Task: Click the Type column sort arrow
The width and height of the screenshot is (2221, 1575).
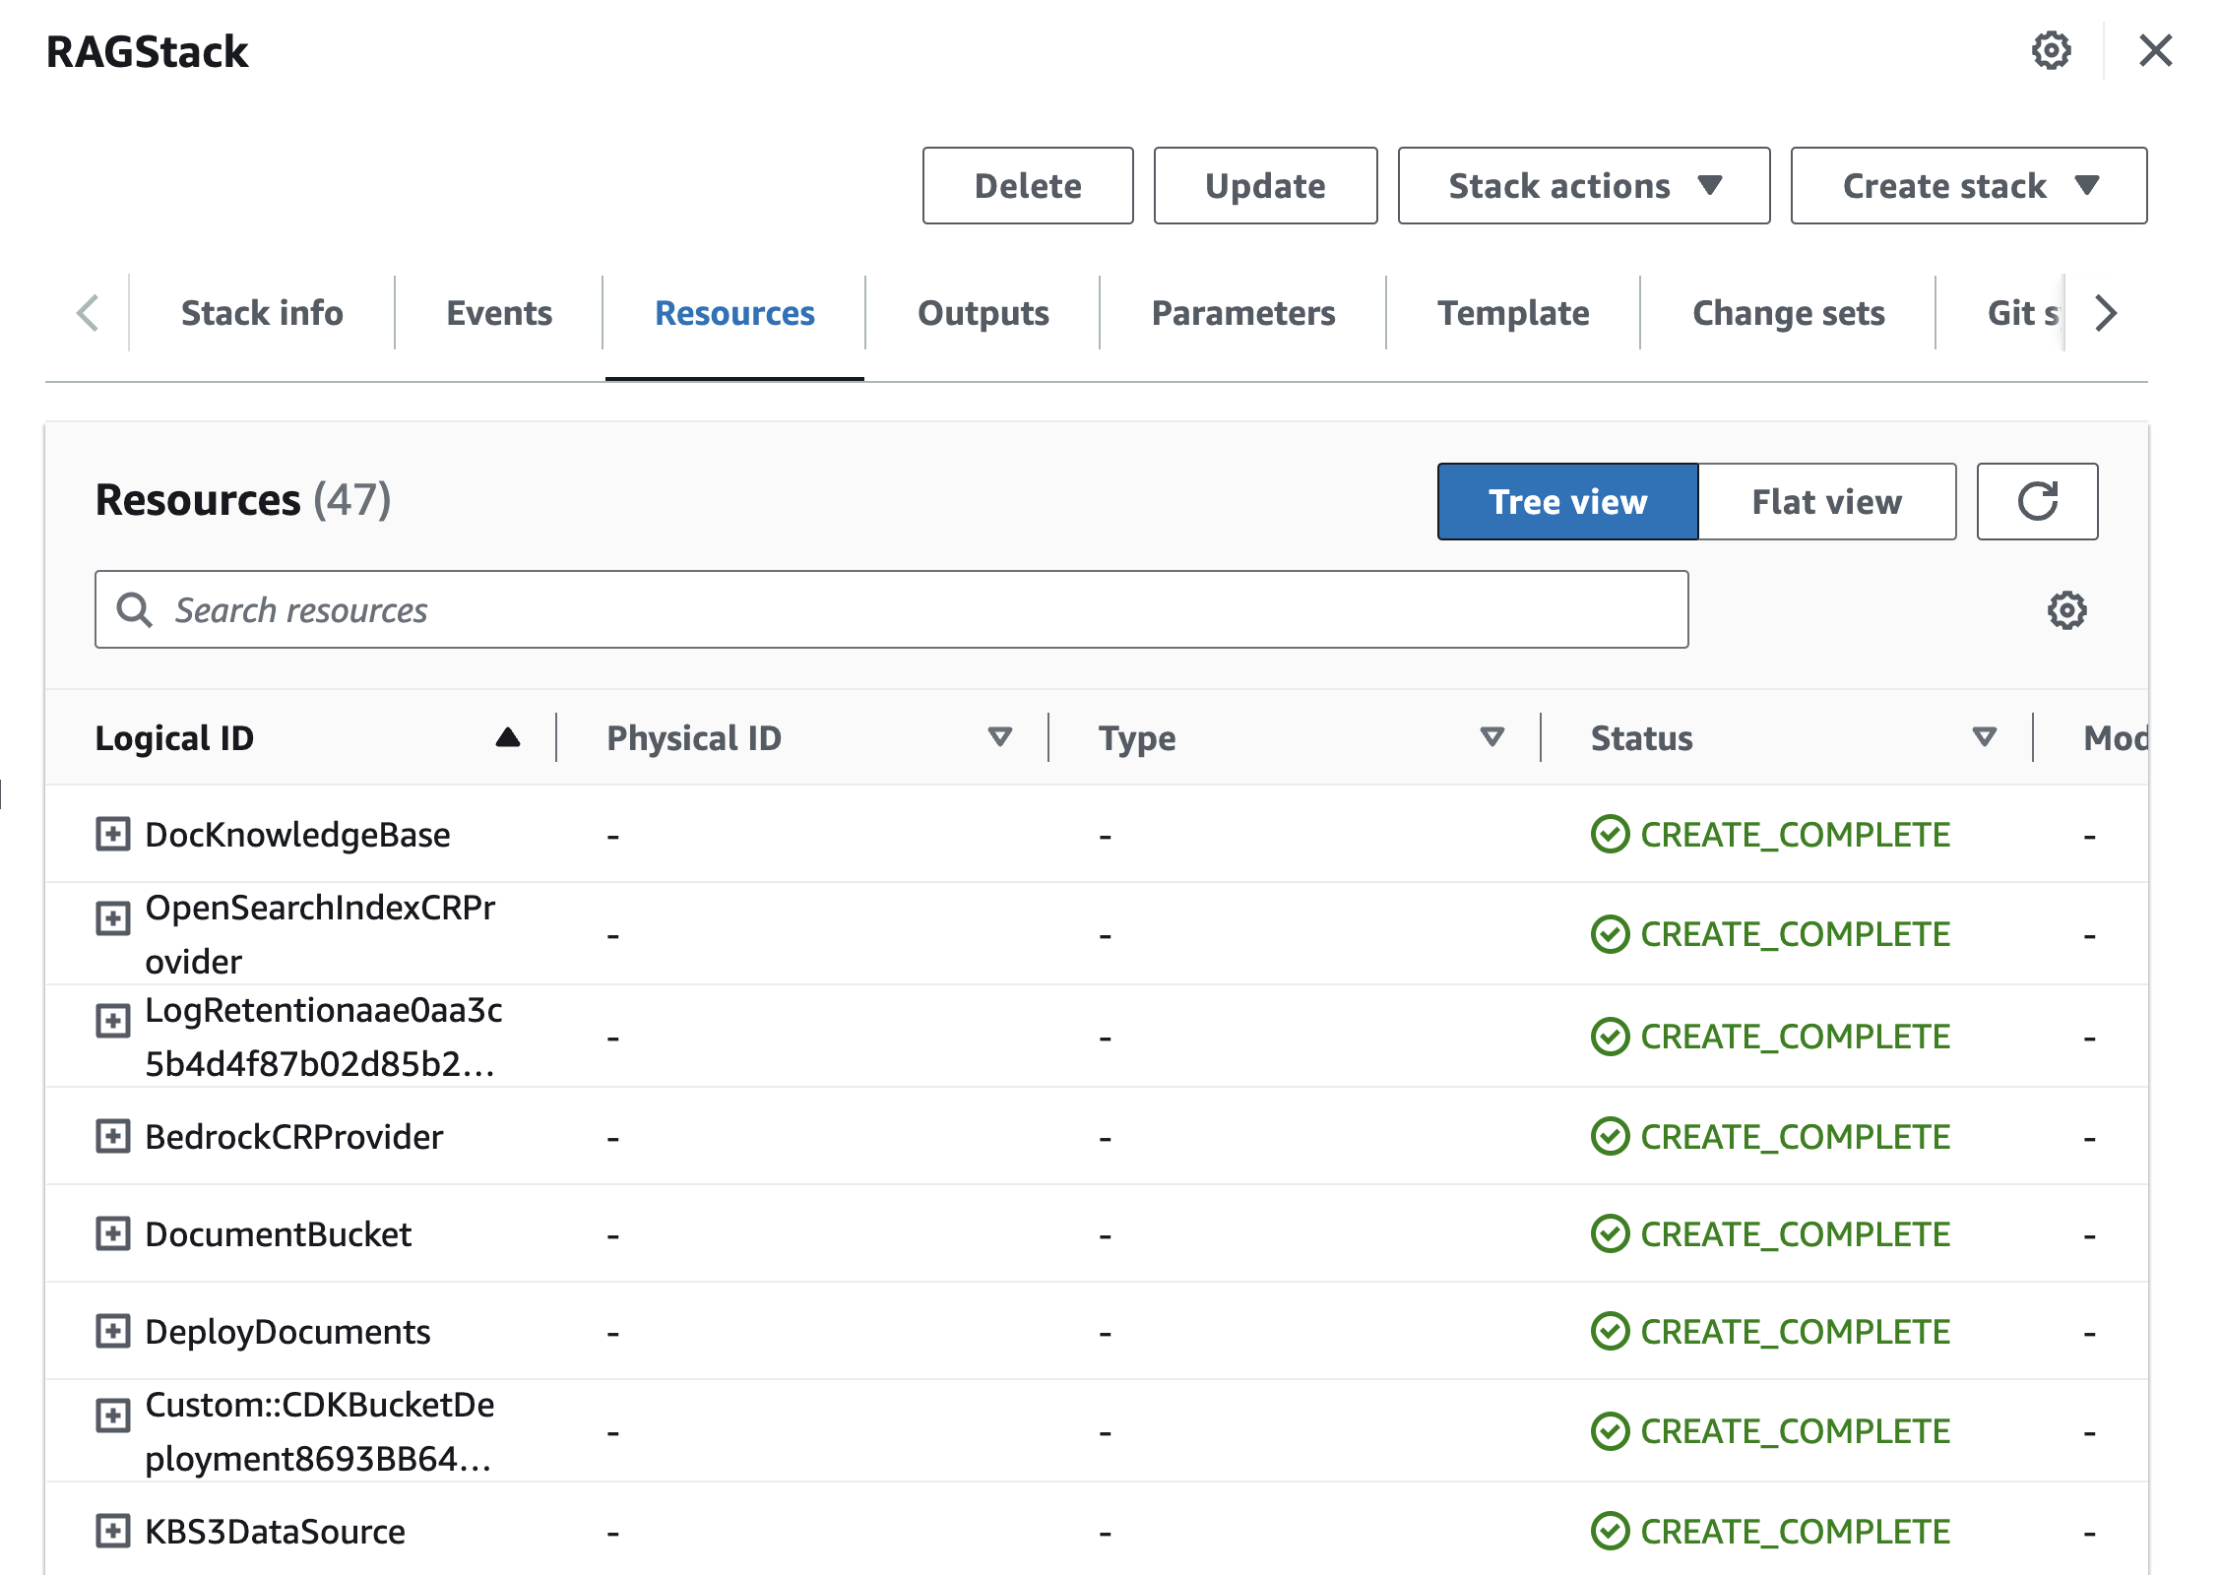Action: (1491, 737)
